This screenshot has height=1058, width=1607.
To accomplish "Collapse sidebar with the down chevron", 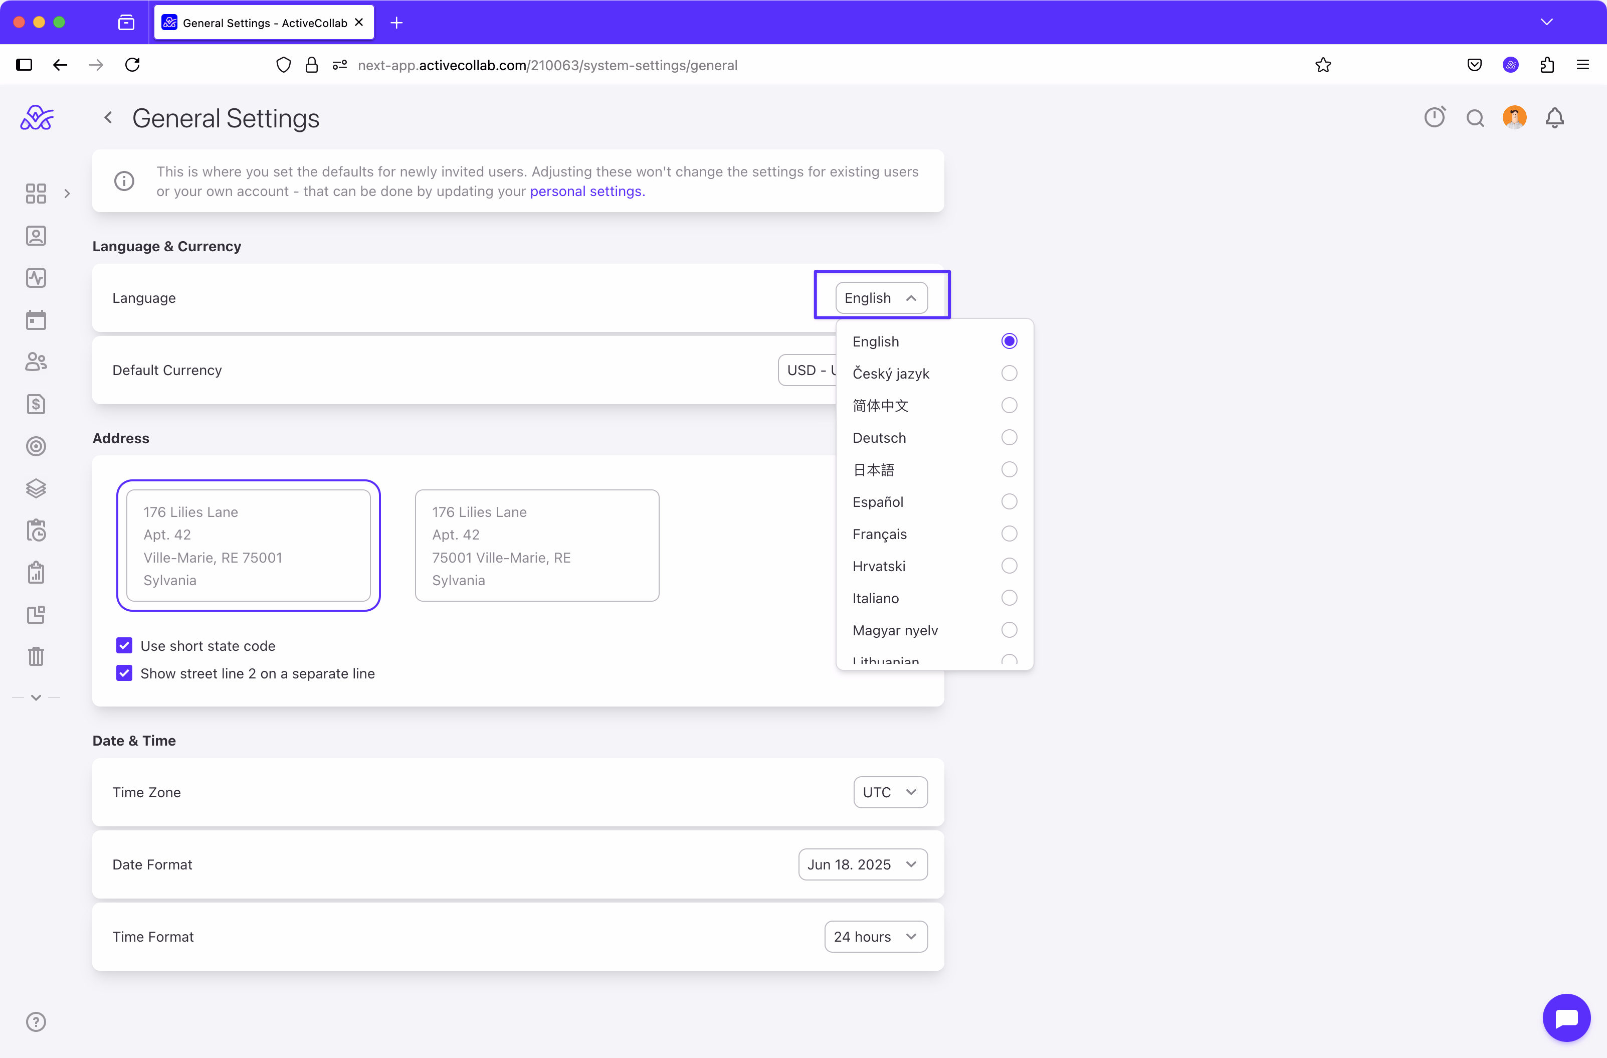I will (36, 697).
